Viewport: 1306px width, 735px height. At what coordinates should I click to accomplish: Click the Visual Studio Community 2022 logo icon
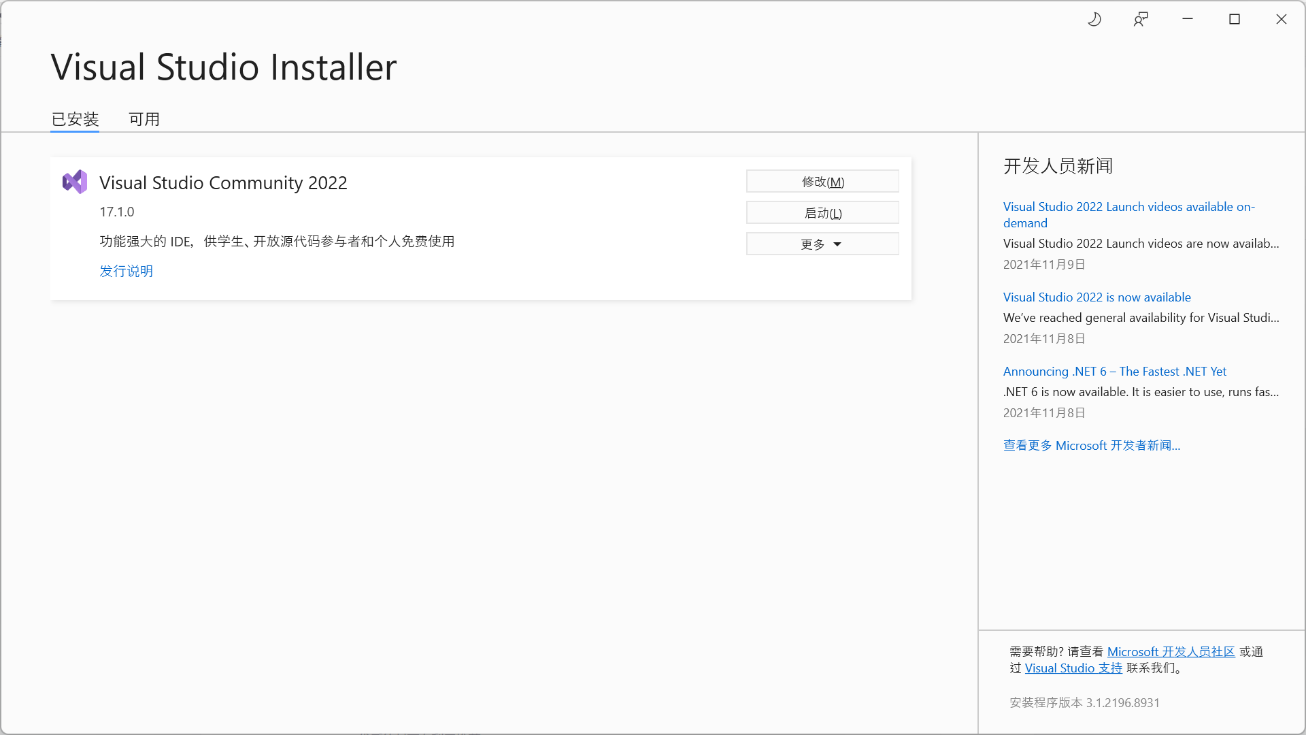(x=75, y=182)
